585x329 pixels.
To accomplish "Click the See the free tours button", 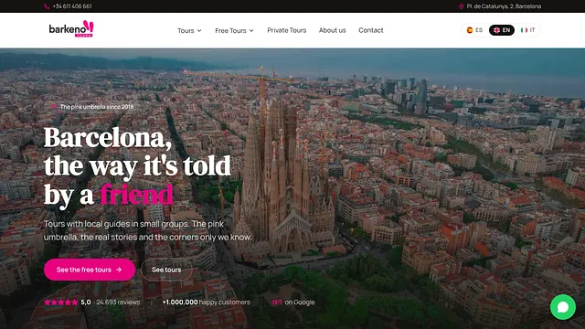I will click(x=90, y=270).
